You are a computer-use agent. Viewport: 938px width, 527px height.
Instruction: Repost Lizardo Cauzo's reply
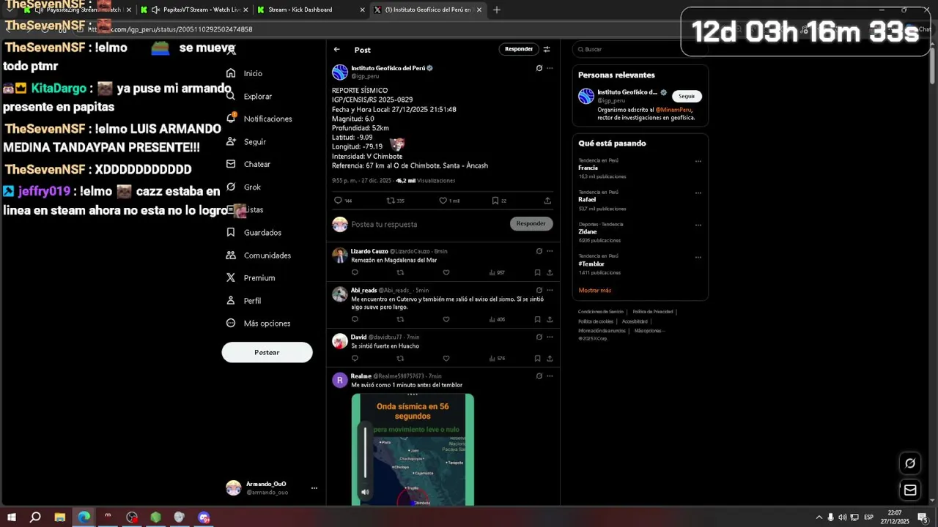point(400,272)
